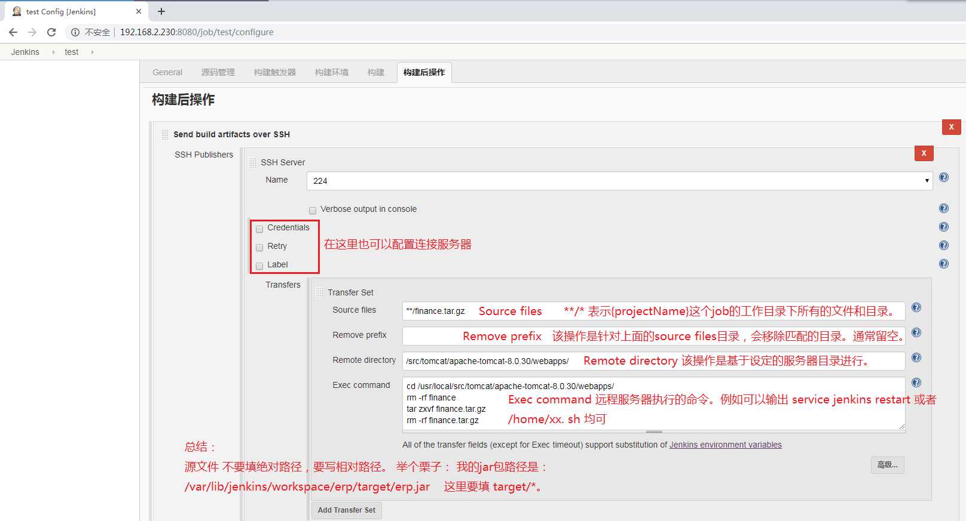This screenshot has width=966, height=521.
Task: Open help for Verbose output in console
Action: (944, 208)
